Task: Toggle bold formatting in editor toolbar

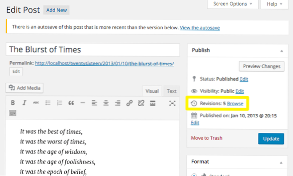Action: (13, 103)
